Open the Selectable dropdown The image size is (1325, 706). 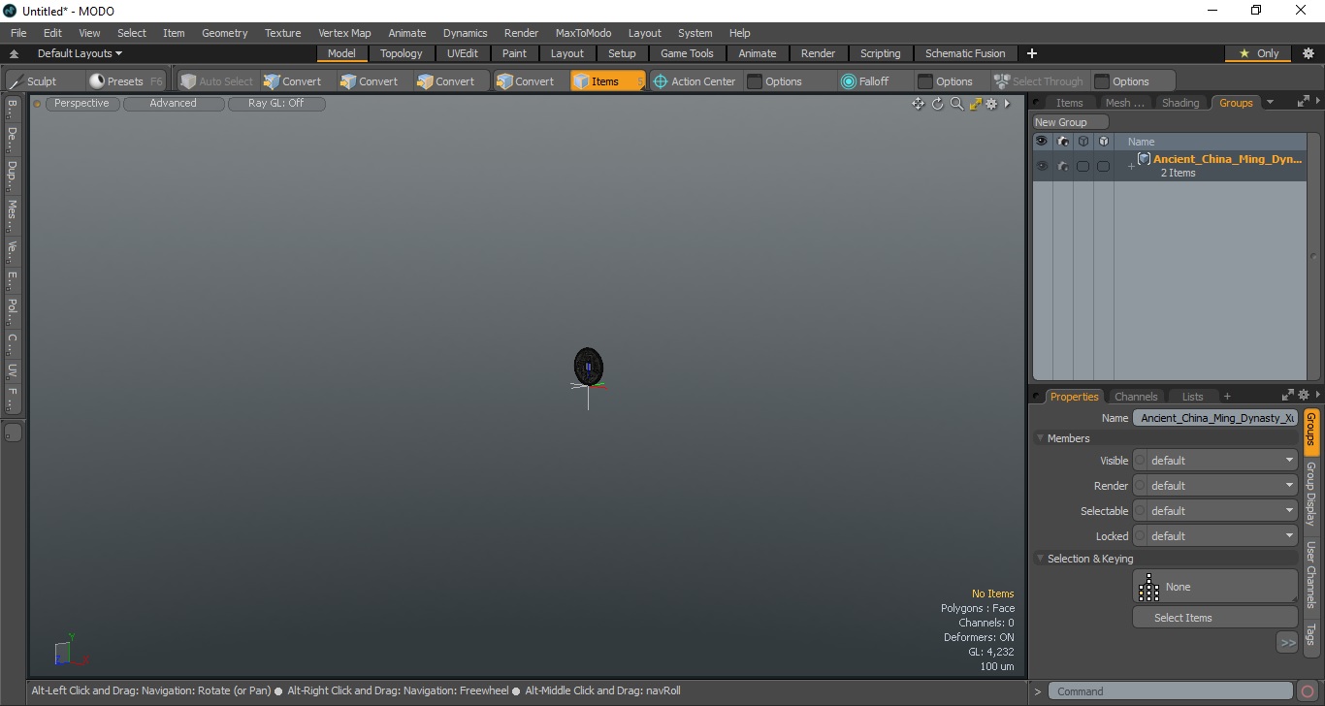point(1215,511)
